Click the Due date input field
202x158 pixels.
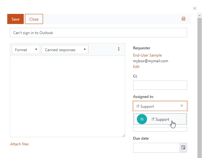tap(156, 148)
